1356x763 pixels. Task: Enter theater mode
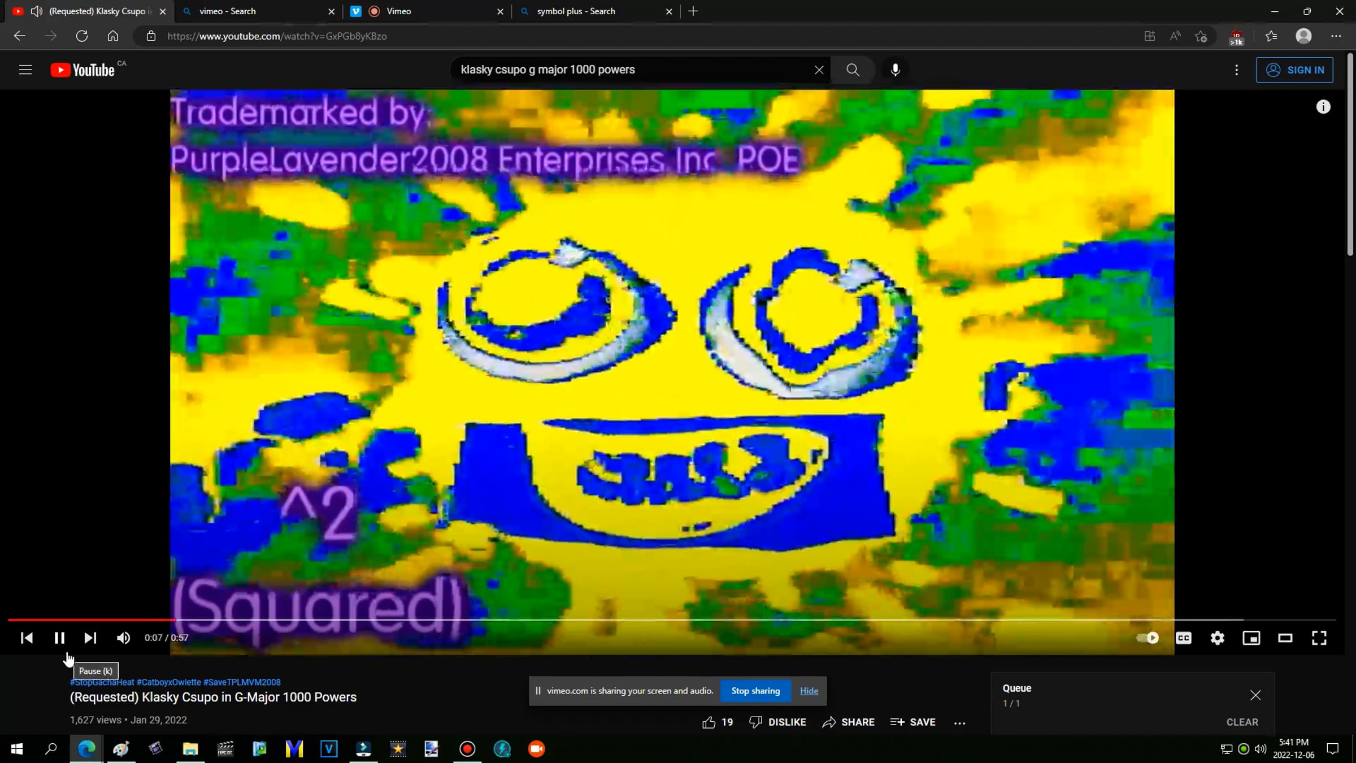tap(1285, 638)
